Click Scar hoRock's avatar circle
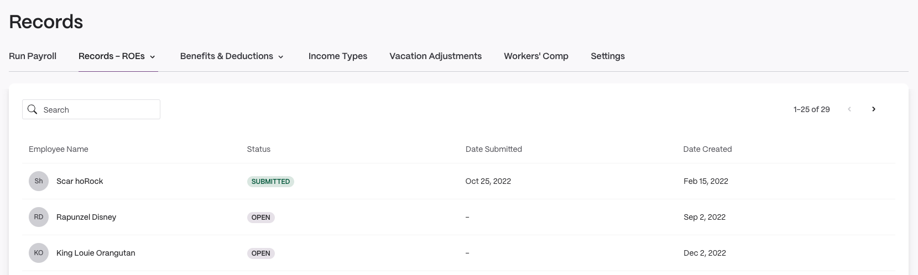Screen dimensions: 918x275 tap(39, 181)
